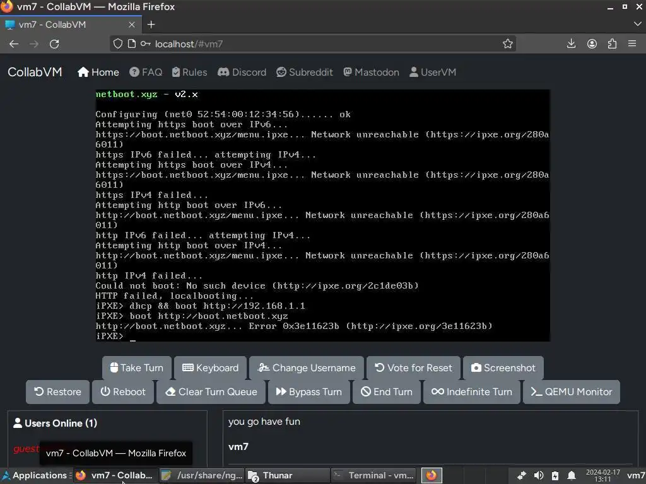Click the Users Online (1) header
646x484 pixels.
pos(56,423)
